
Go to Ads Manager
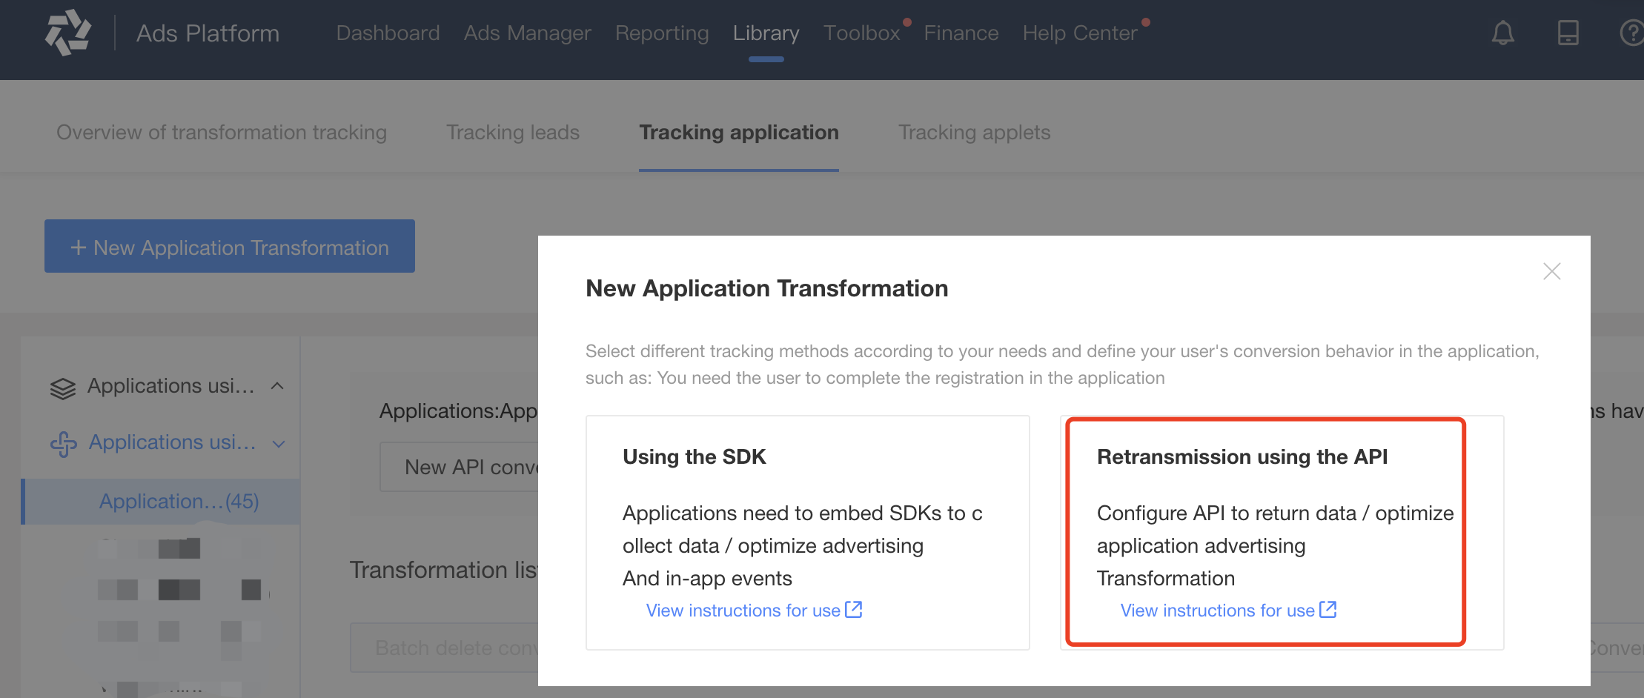527,33
